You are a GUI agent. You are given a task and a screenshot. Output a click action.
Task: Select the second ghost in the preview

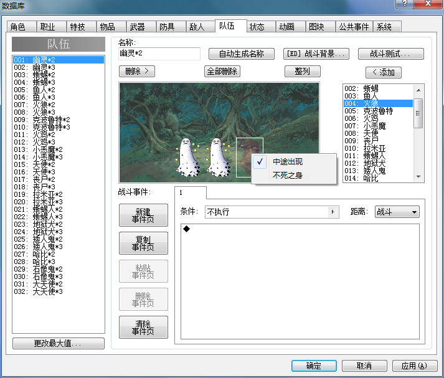(218, 158)
